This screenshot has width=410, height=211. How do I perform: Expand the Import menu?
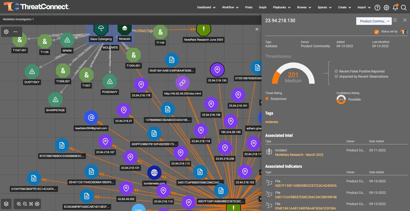pos(364,7)
